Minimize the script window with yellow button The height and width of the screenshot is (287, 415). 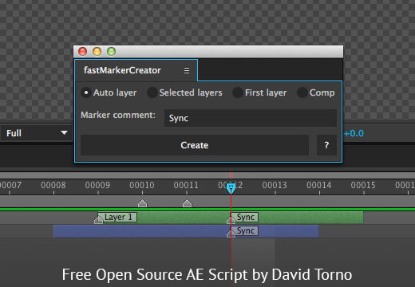pos(97,51)
